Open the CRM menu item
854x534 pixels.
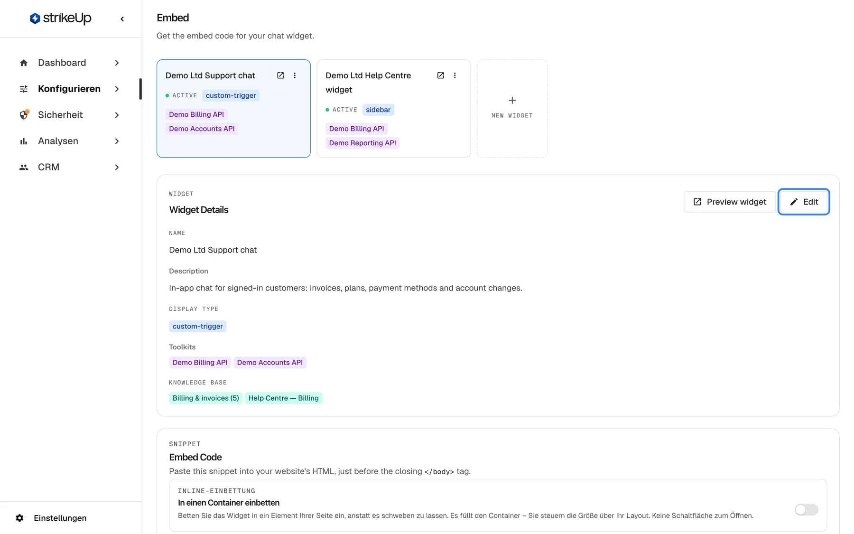click(70, 167)
